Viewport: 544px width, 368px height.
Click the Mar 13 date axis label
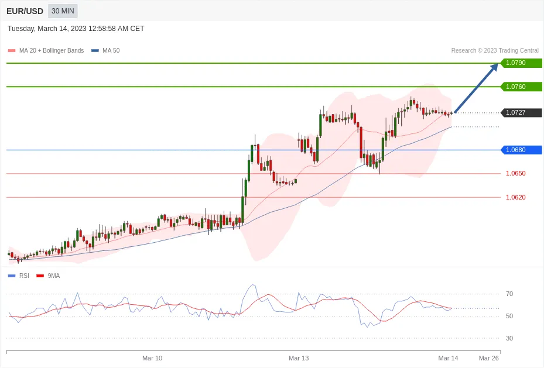(x=299, y=358)
